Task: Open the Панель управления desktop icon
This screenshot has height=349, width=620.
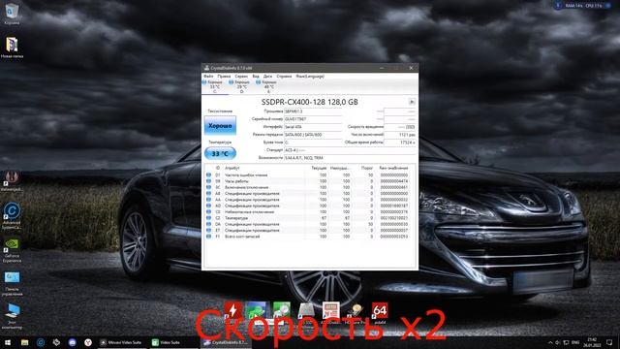Action: 12,283
